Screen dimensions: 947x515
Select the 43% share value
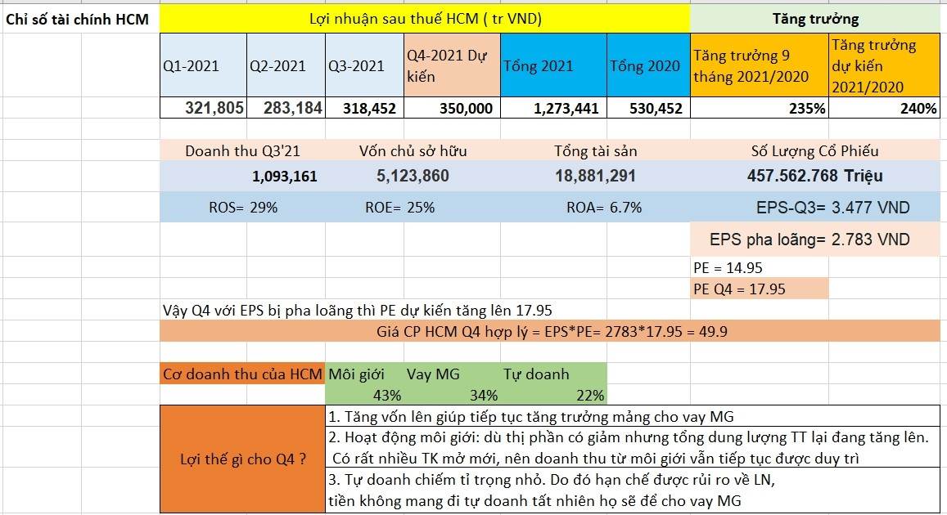tap(387, 396)
